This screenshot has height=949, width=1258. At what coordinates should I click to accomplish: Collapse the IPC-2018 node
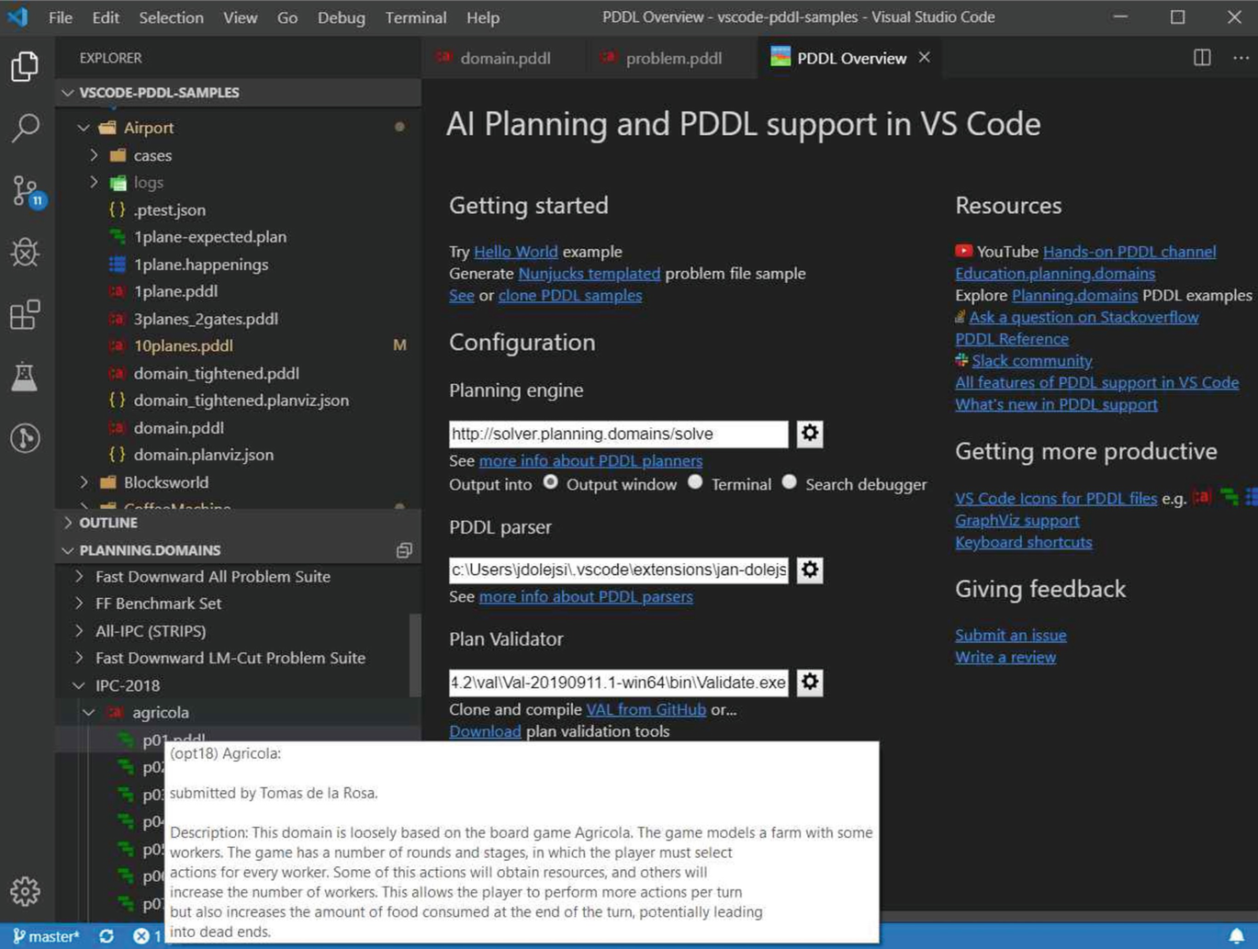[79, 685]
